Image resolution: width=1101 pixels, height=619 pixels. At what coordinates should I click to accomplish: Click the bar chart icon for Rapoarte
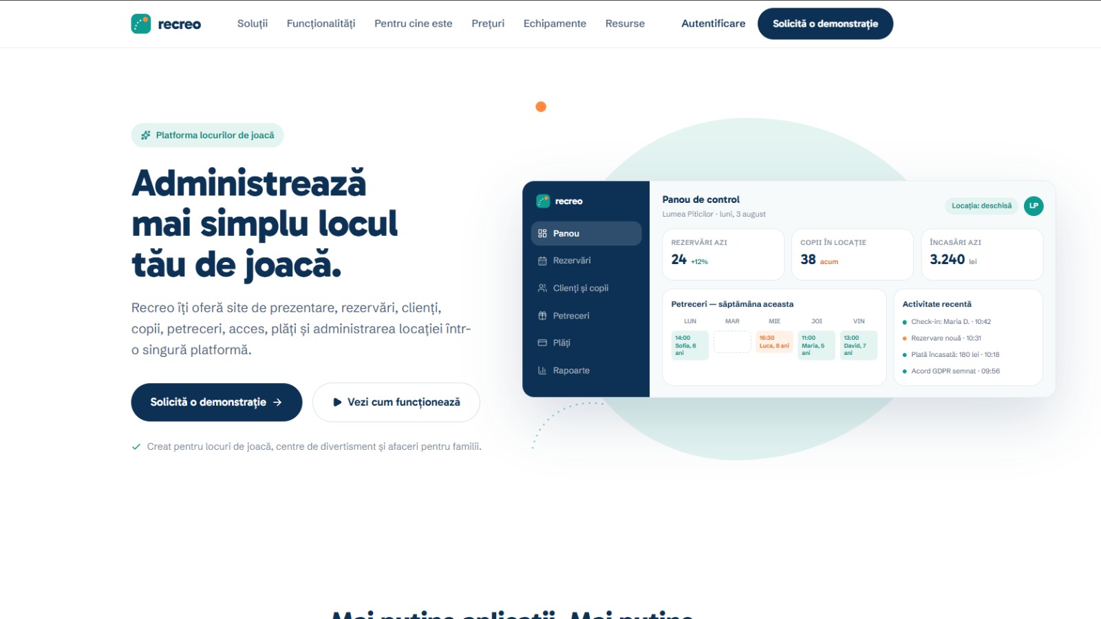(542, 370)
